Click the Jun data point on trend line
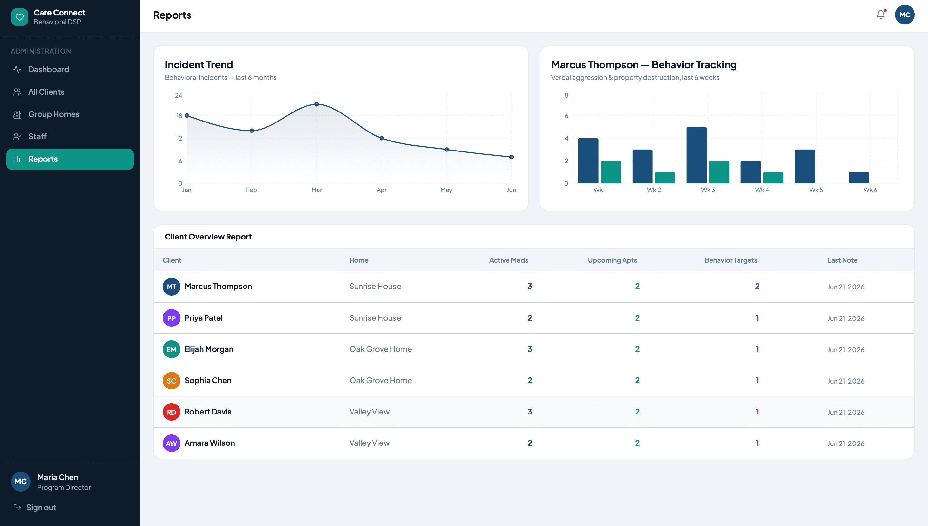928x526 pixels. 511,157
